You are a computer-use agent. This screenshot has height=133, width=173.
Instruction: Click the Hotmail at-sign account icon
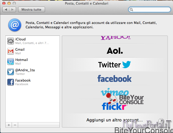(11, 61)
